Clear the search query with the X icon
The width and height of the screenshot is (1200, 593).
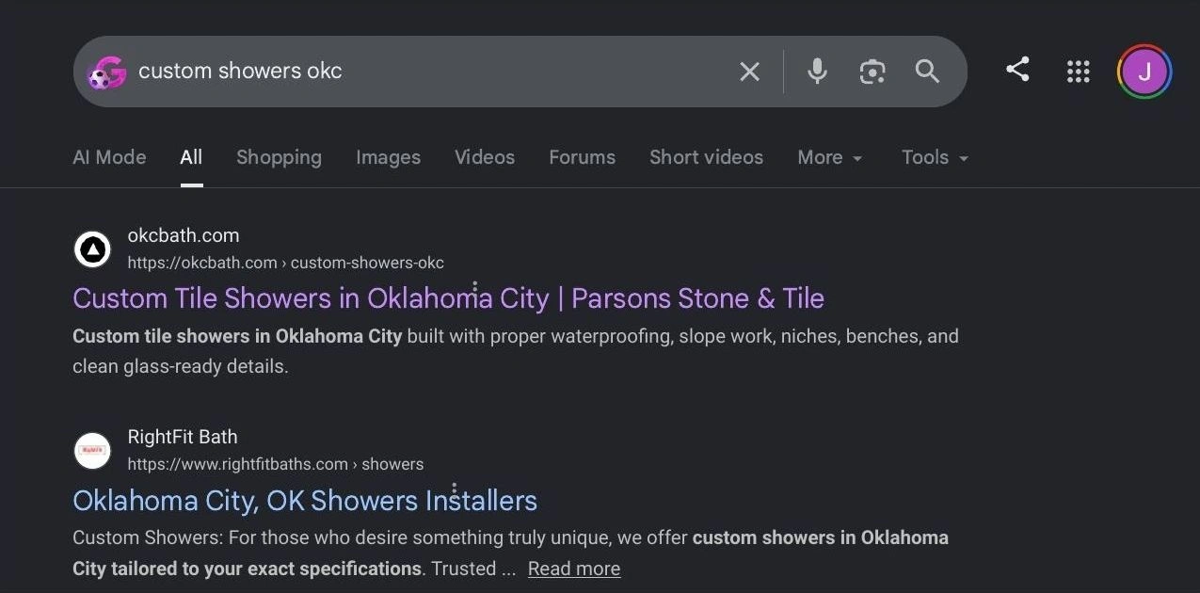[x=749, y=72]
